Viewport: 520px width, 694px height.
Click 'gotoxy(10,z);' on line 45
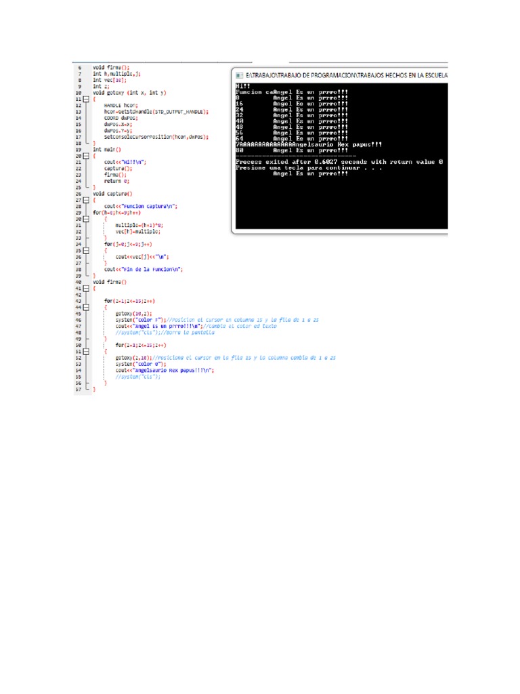click(x=133, y=313)
